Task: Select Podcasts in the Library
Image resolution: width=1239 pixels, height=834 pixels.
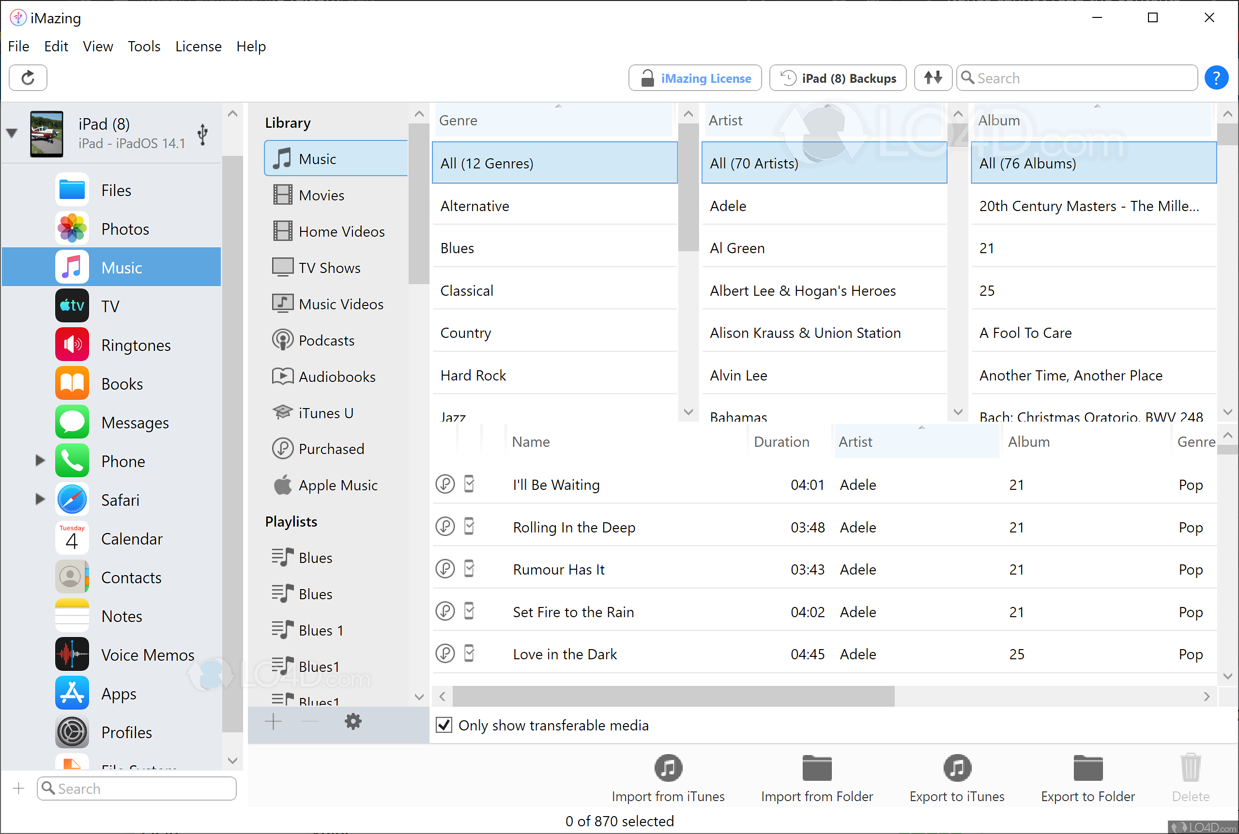Action: pyautogui.click(x=336, y=340)
